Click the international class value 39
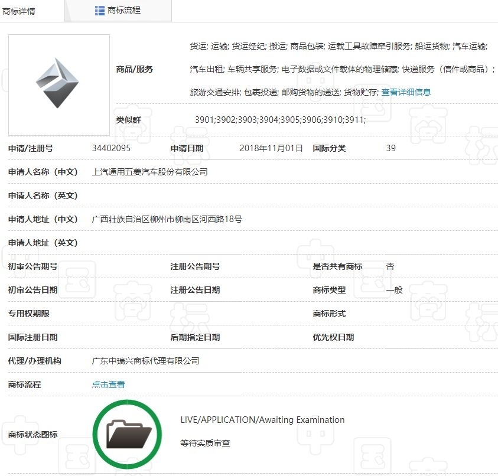This screenshot has height=476, width=498. tap(390, 148)
